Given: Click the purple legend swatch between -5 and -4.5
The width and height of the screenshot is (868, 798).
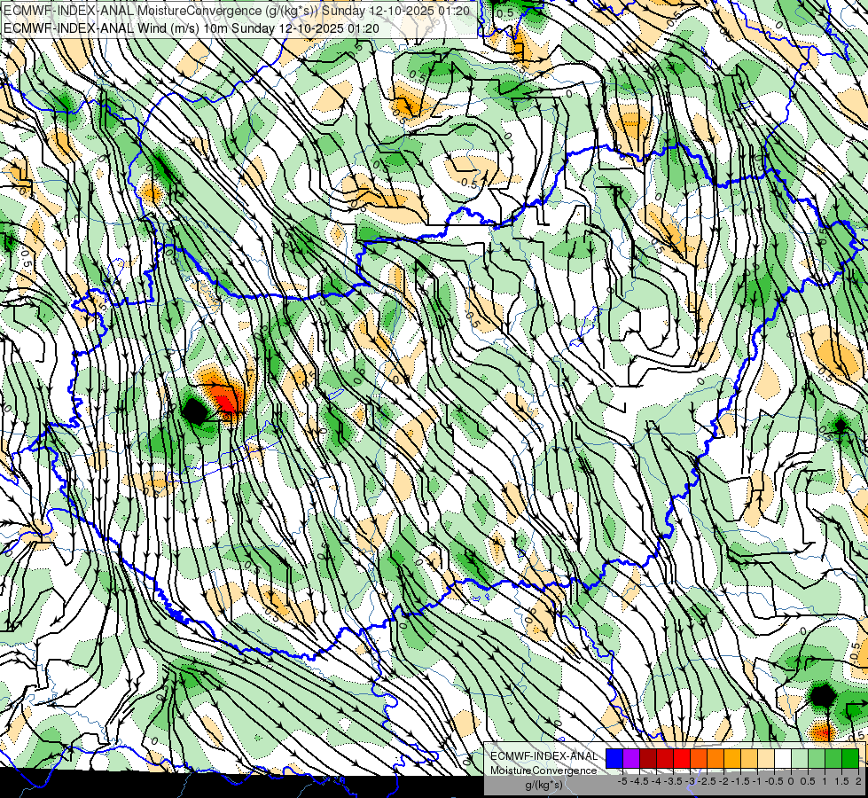Looking at the screenshot, I should 631,759.
